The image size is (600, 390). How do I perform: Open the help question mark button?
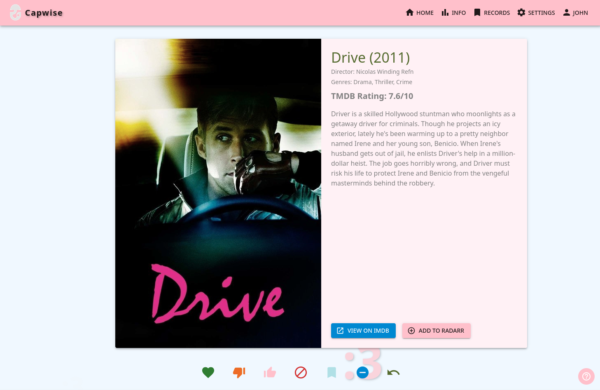point(586,376)
